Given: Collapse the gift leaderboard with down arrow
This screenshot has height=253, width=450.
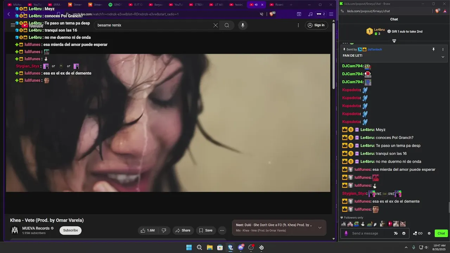Looking at the screenshot, I should [x=394, y=41].
